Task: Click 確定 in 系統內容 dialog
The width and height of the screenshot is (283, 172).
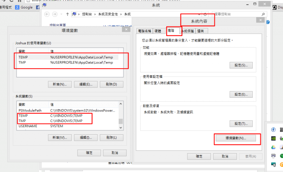Action: (199, 156)
